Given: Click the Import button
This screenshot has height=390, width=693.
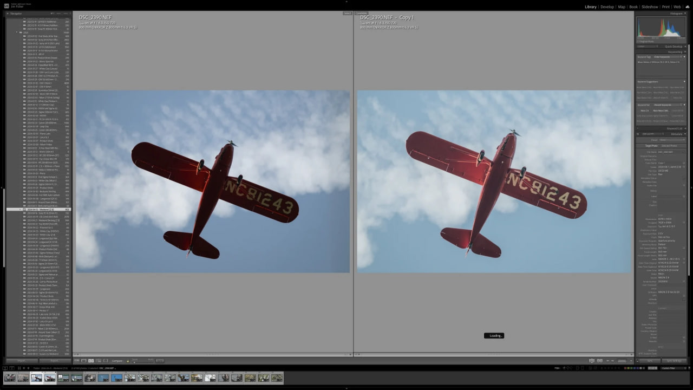Looking at the screenshot, I should coord(22,361).
